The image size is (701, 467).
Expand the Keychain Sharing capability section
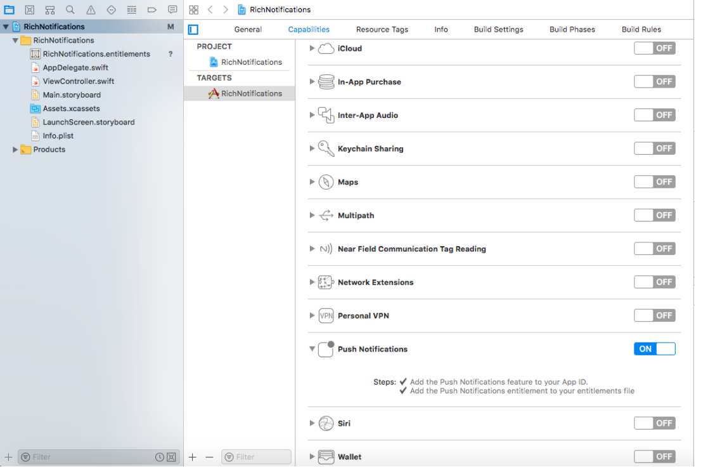[311, 148]
